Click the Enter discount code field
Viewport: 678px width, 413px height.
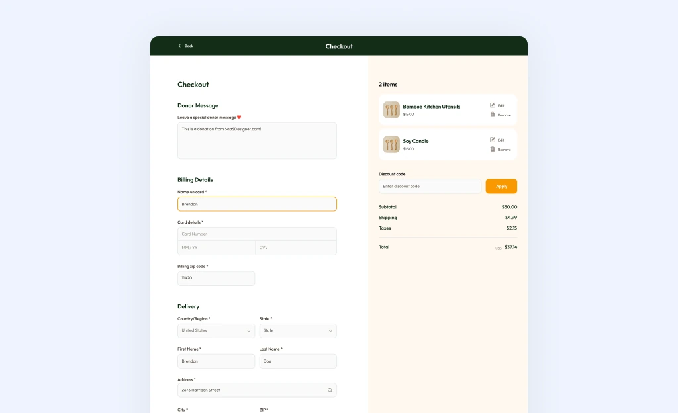click(x=430, y=186)
